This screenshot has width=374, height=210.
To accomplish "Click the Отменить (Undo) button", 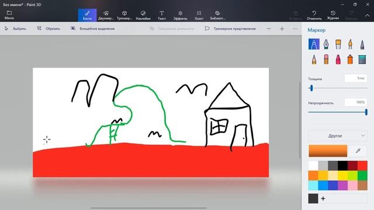I will 314,15.
